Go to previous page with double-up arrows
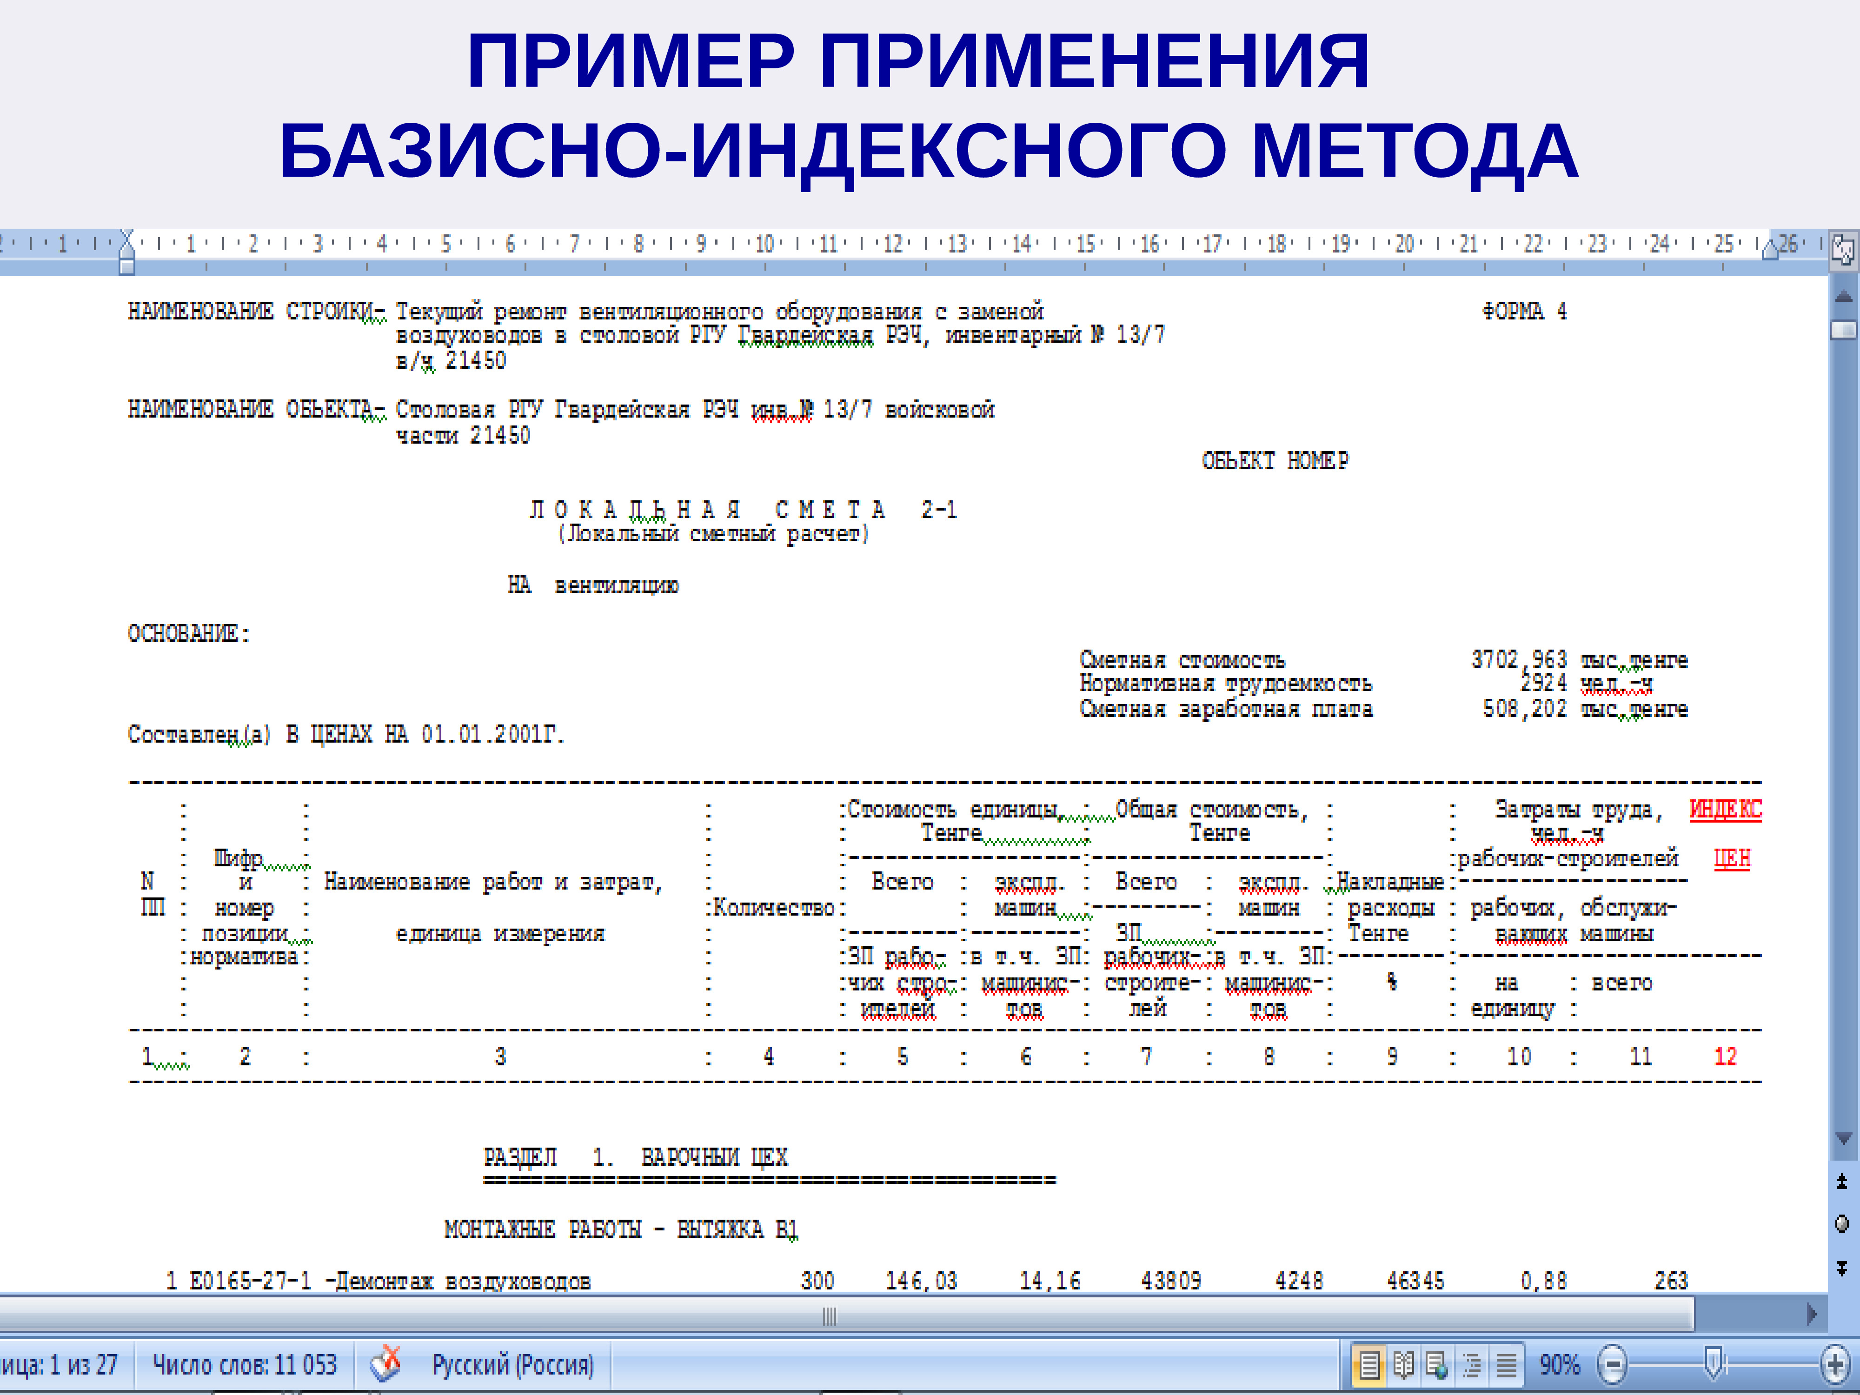 [x=1842, y=1182]
